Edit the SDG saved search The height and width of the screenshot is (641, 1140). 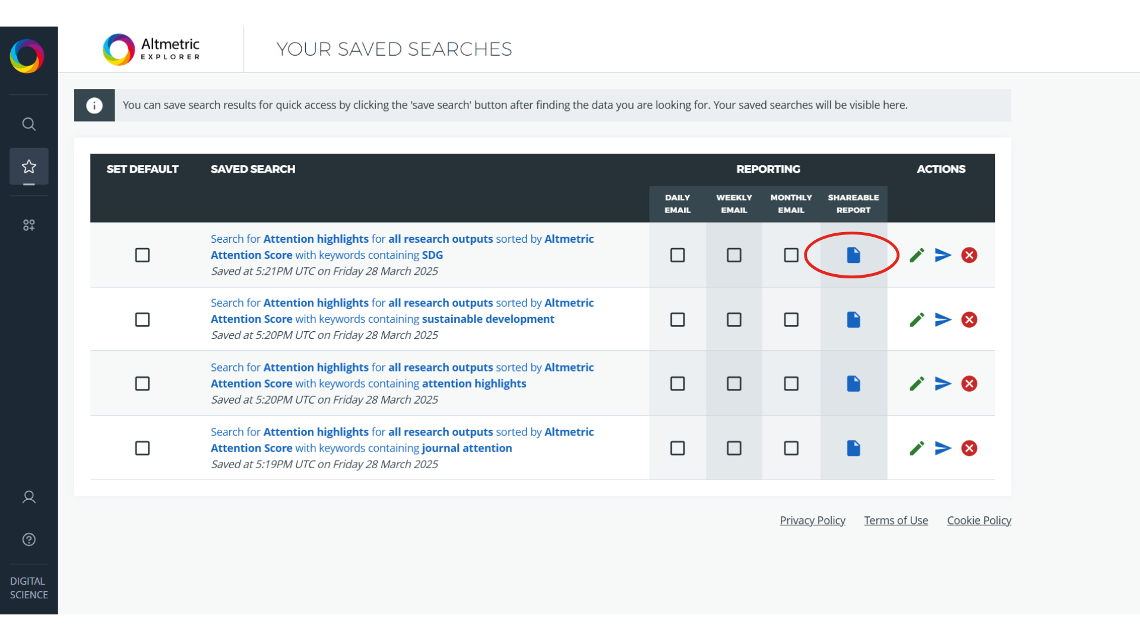917,255
